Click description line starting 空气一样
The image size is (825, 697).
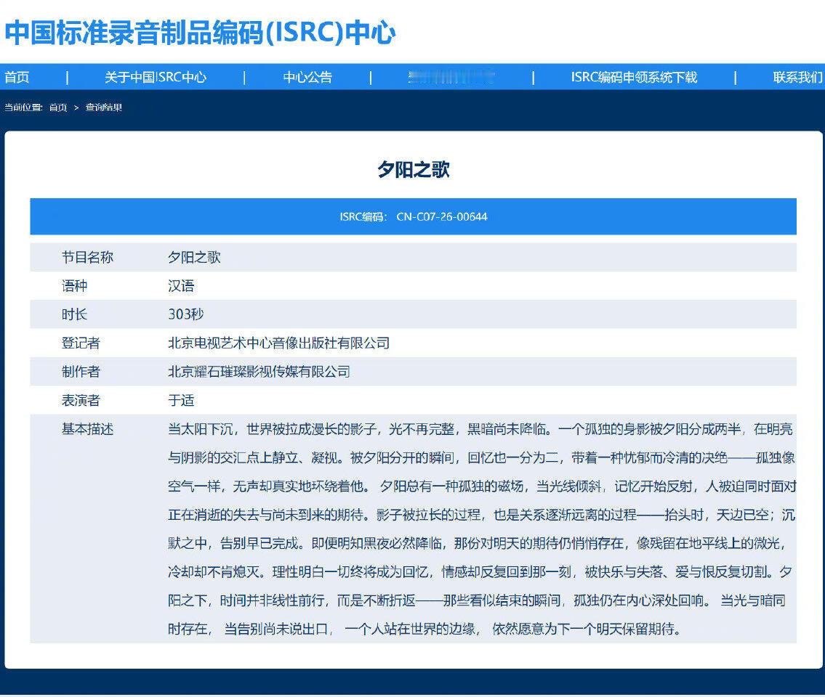click(482, 486)
